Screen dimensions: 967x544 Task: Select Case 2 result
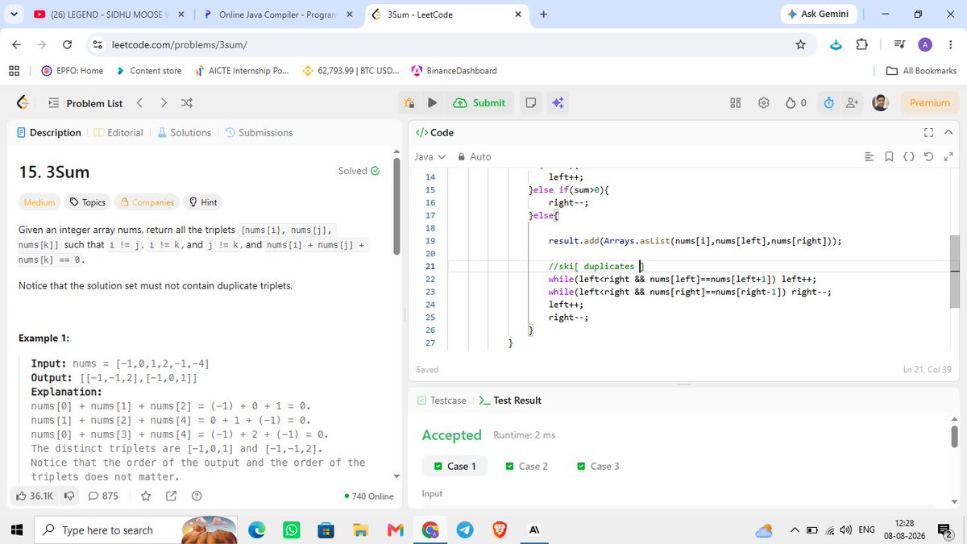[x=527, y=466]
